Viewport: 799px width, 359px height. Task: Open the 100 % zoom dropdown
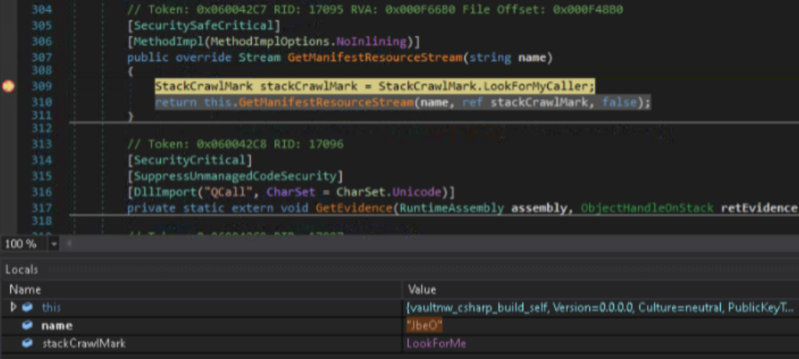[54, 244]
